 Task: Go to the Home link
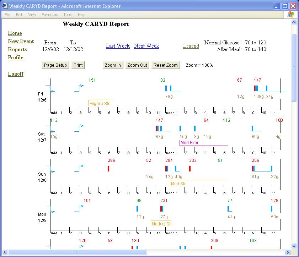[x=15, y=33]
